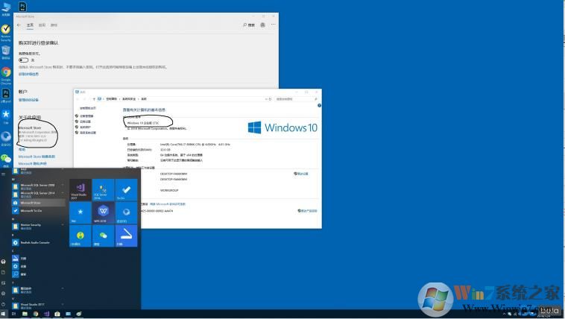Launch the WPS 2019 tile

103,213
